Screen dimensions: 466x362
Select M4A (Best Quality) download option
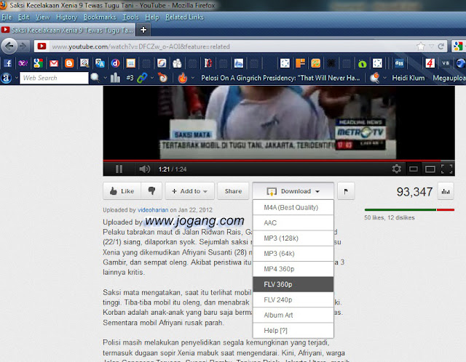pos(293,207)
